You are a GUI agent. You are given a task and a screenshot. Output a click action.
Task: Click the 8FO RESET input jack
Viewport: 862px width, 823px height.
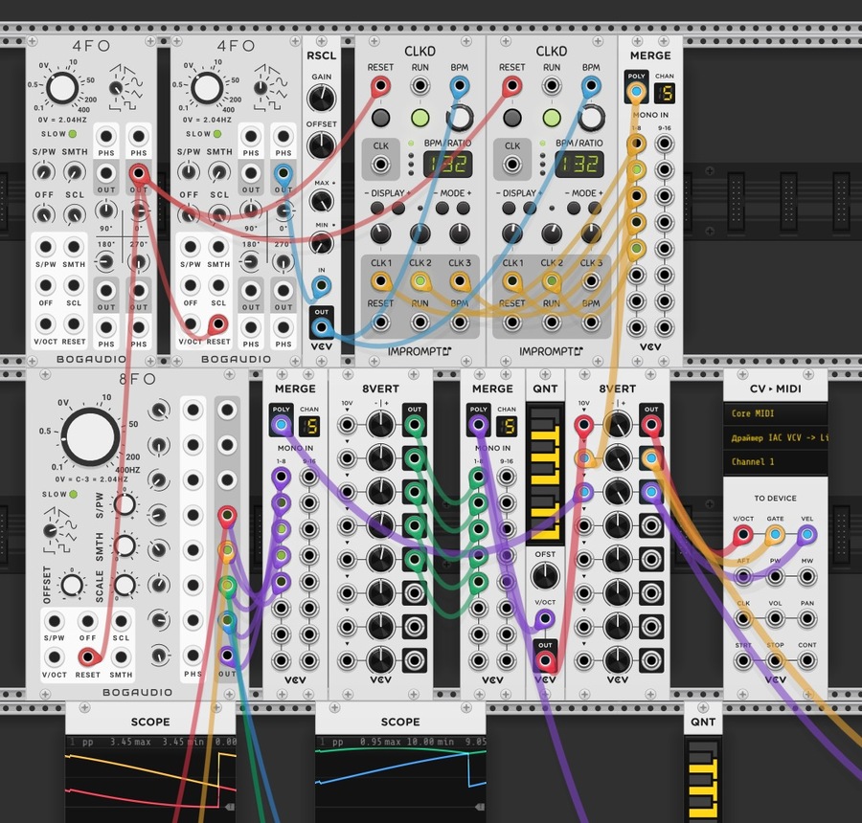[x=87, y=656]
